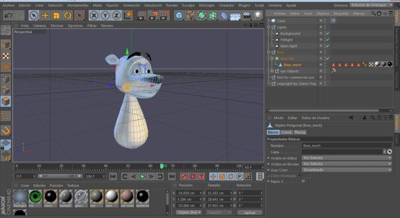Open the Entorno de Arranque dropdown
400x218 pixels.
point(371,5)
